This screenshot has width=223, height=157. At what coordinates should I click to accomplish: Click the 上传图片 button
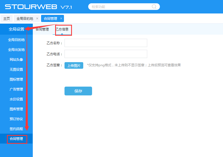[74, 65]
